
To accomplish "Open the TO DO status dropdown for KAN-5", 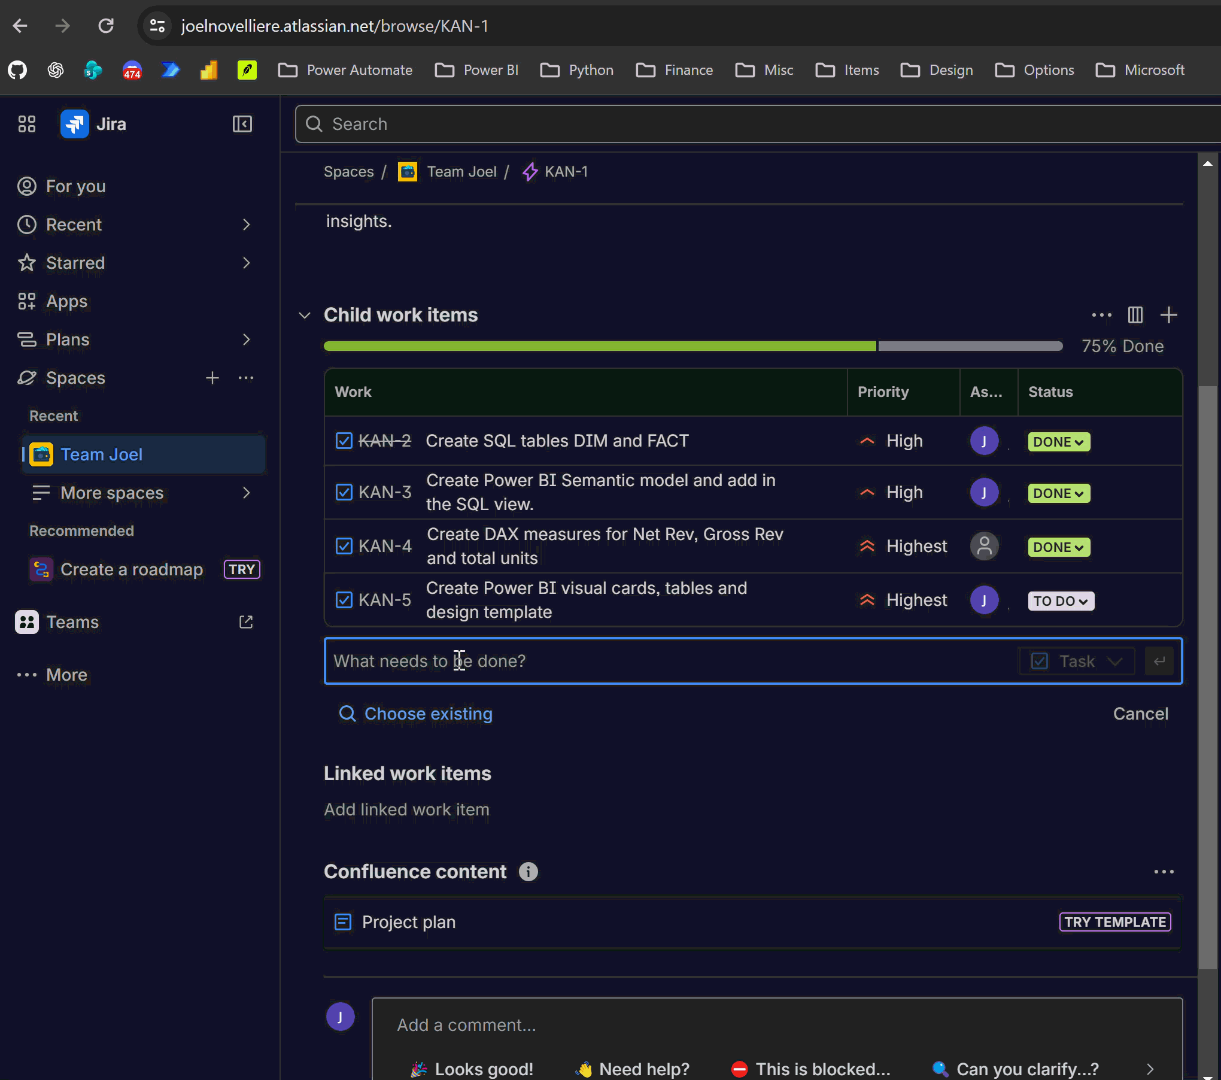I will click(1061, 601).
